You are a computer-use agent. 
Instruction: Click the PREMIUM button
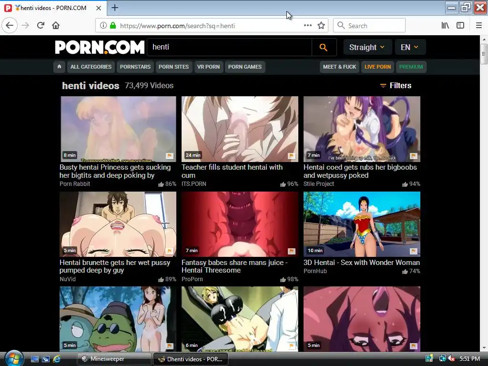point(411,67)
